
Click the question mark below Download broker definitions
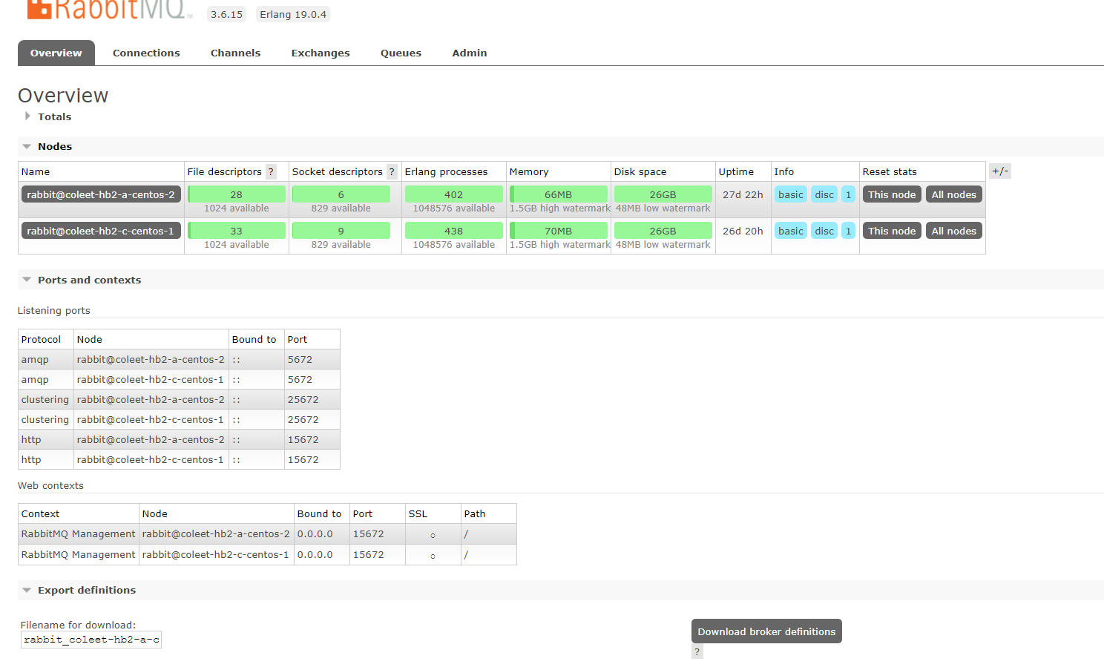click(x=697, y=651)
